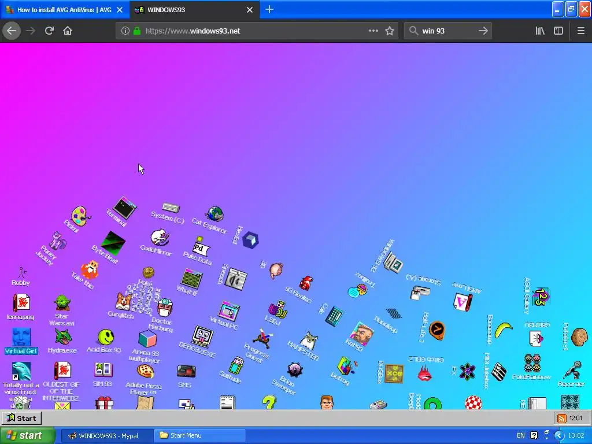Open SIM 93 book icon
592x444 pixels.
(103, 369)
